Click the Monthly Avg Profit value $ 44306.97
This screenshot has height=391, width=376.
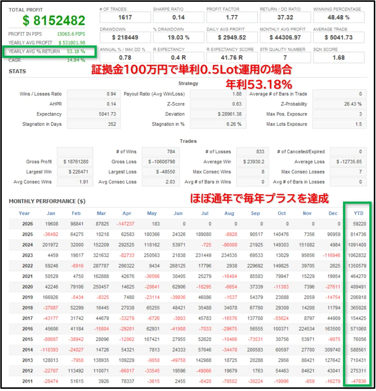[x=285, y=37]
